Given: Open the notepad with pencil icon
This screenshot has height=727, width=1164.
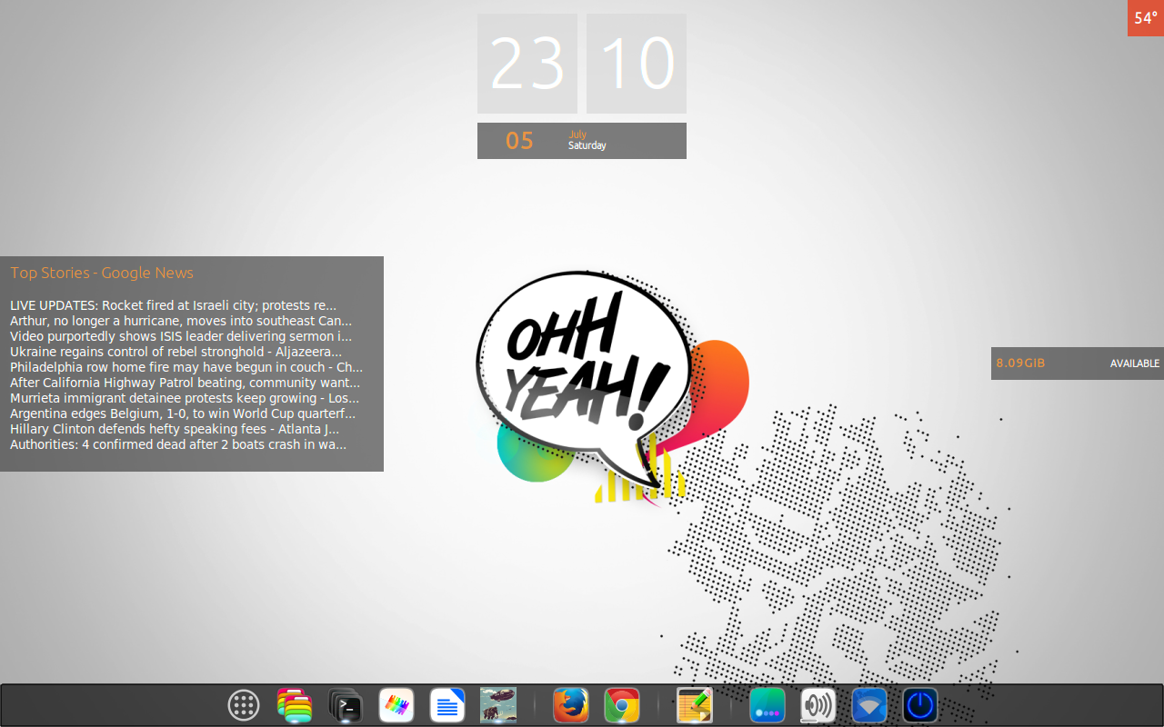Looking at the screenshot, I should point(695,705).
